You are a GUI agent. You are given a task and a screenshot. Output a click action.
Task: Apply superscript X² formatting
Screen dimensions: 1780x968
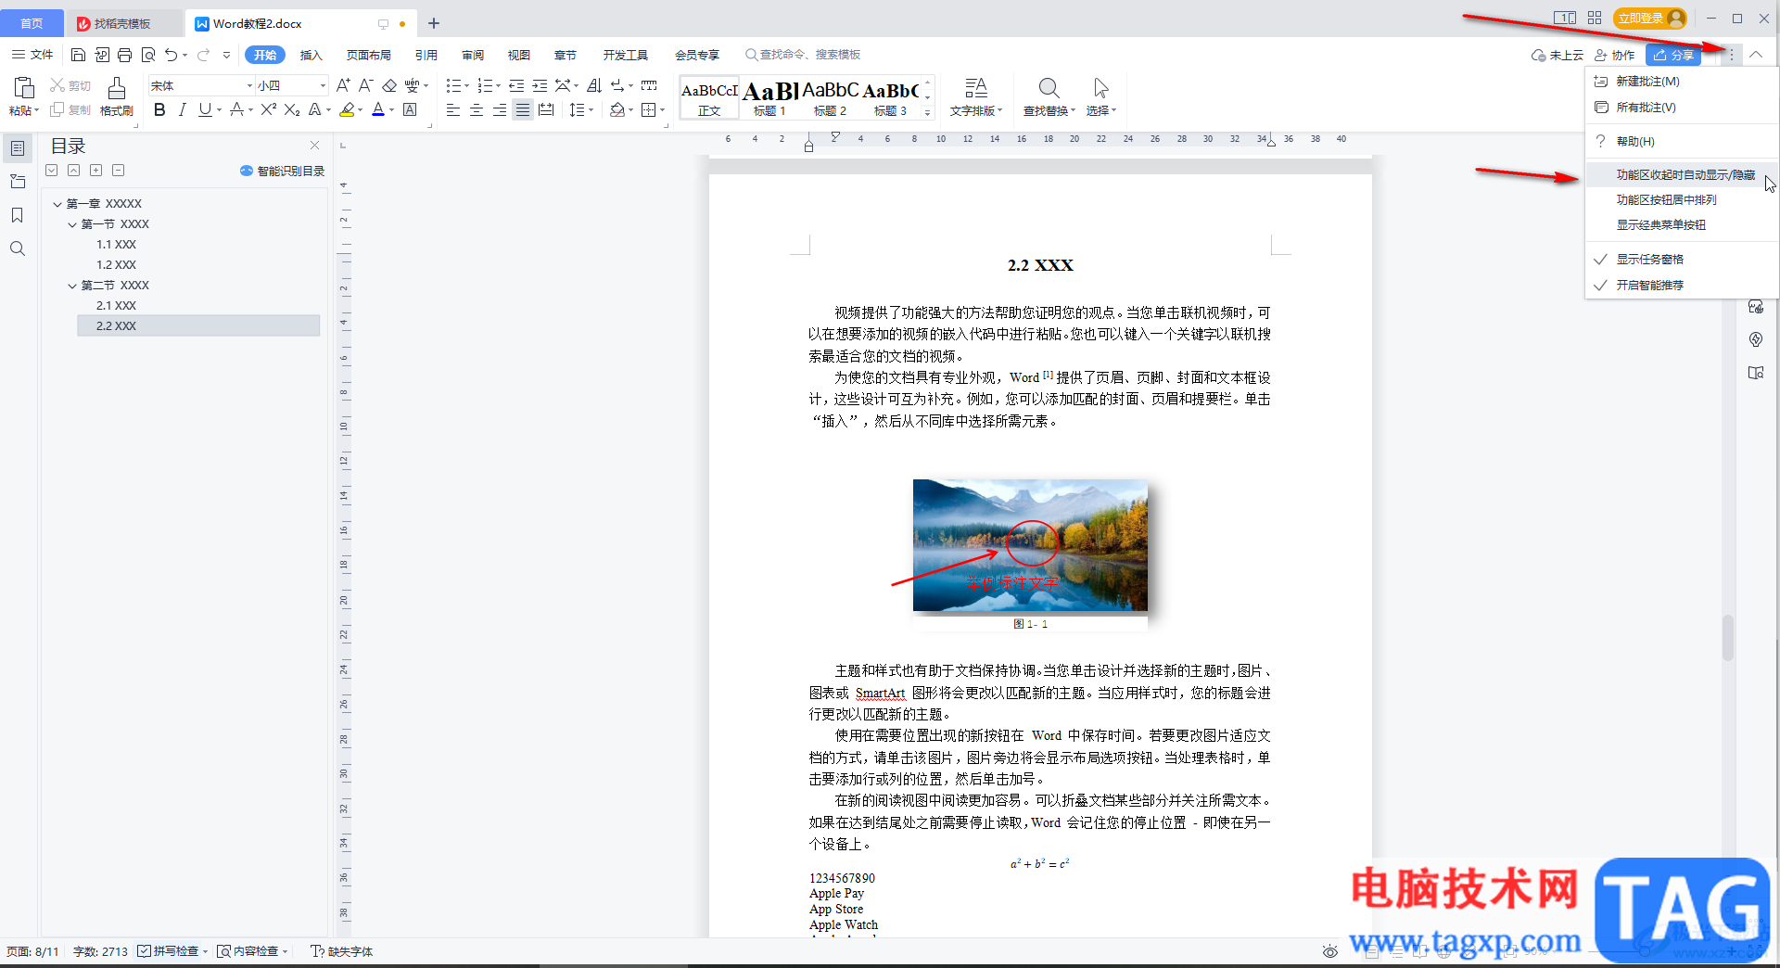click(269, 109)
